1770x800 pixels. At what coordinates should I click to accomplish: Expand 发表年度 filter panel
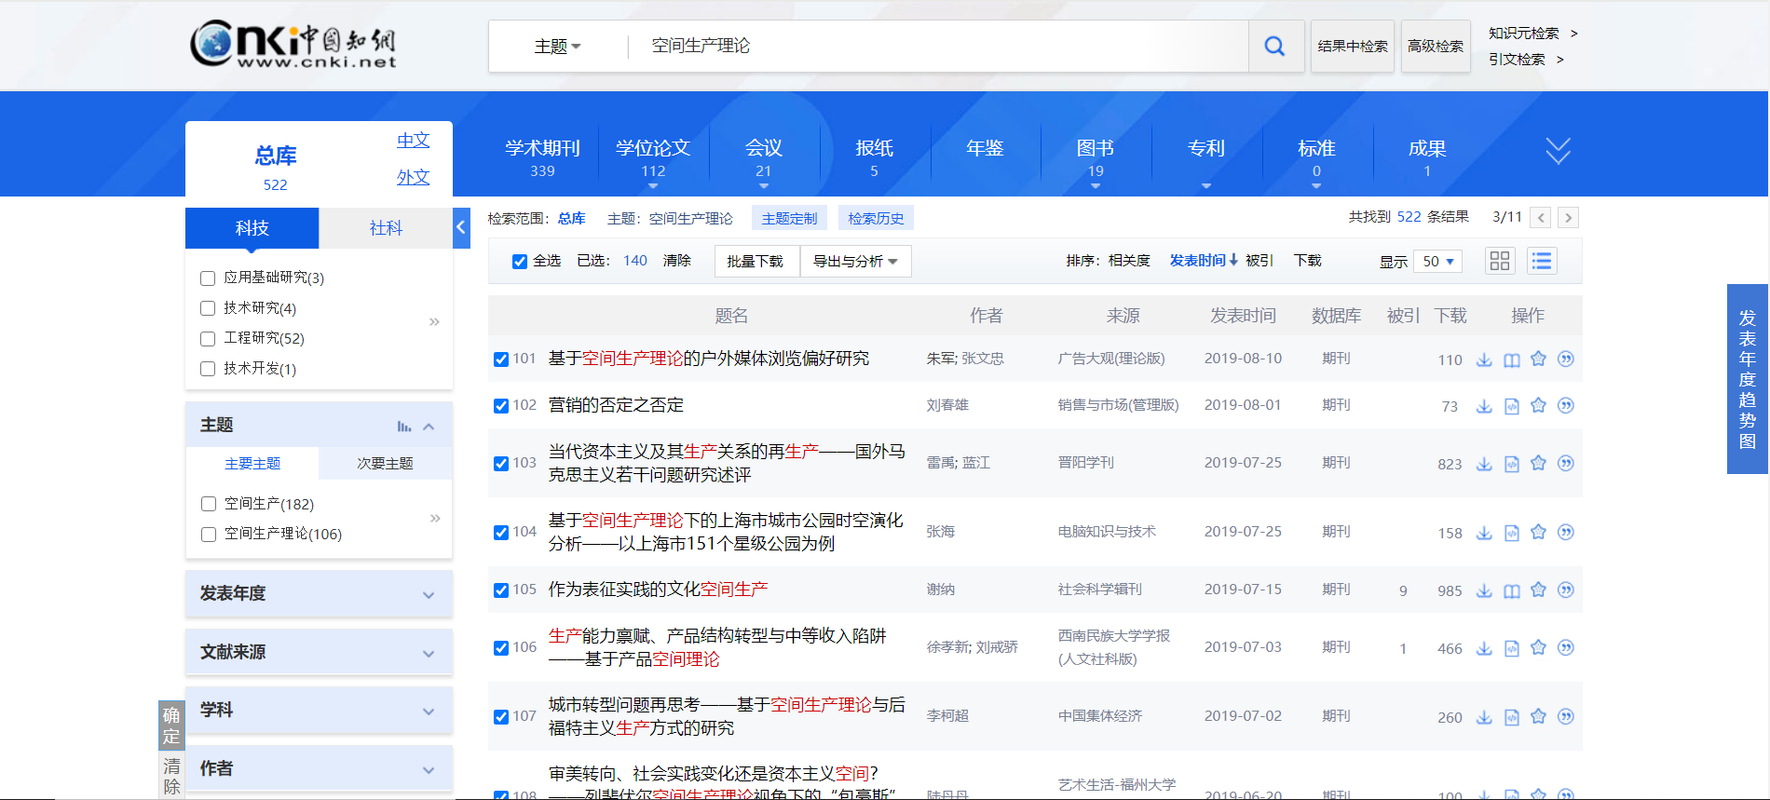click(x=319, y=593)
